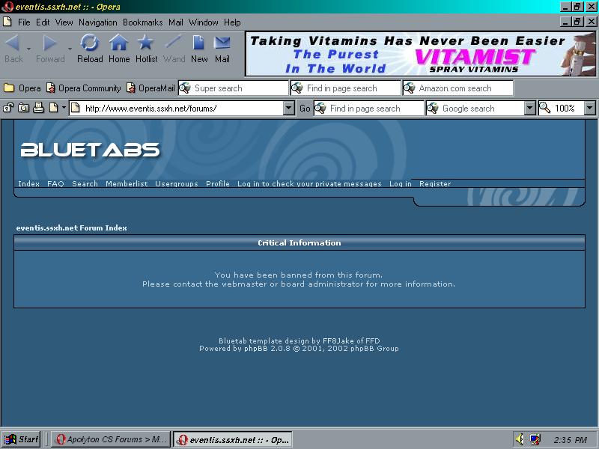This screenshot has height=449, width=599.
Task: Open the Google search dropdown arrow
Action: point(530,109)
